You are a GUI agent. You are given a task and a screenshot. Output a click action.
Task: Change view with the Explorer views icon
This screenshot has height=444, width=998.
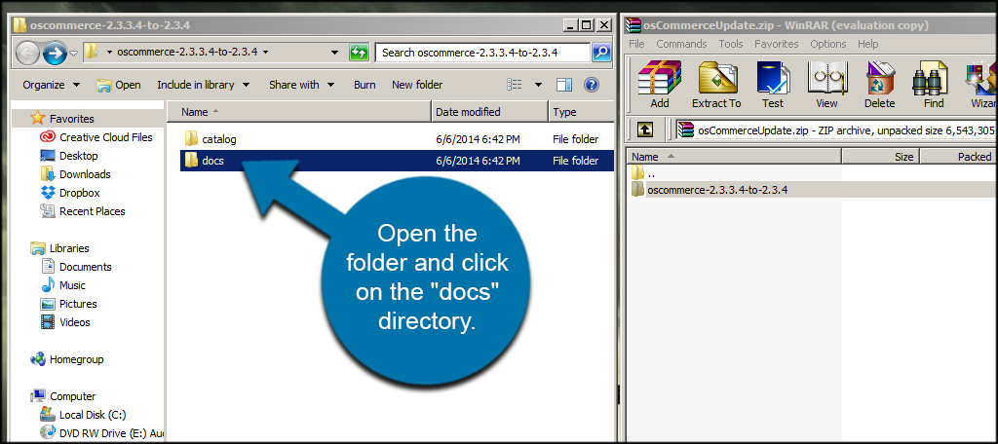[x=515, y=85]
